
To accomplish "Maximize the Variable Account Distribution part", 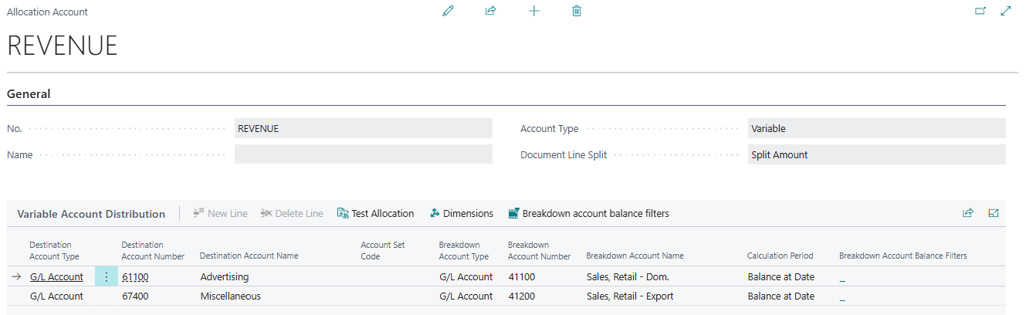I will [x=994, y=214].
